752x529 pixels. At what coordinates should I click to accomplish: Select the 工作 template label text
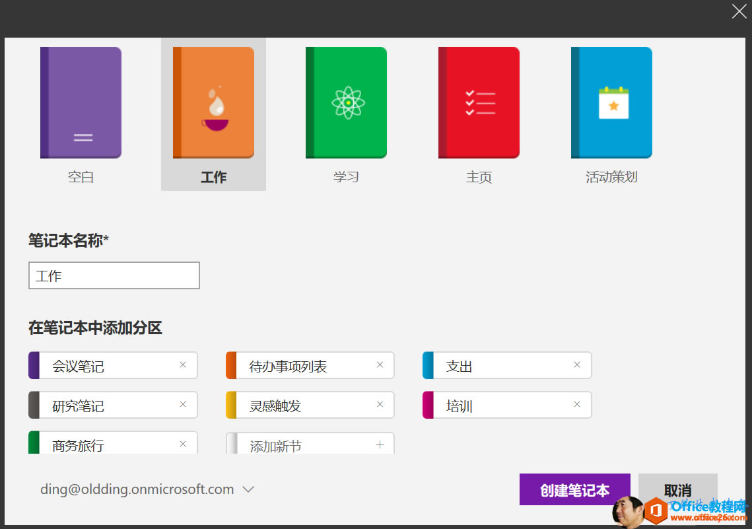point(213,176)
